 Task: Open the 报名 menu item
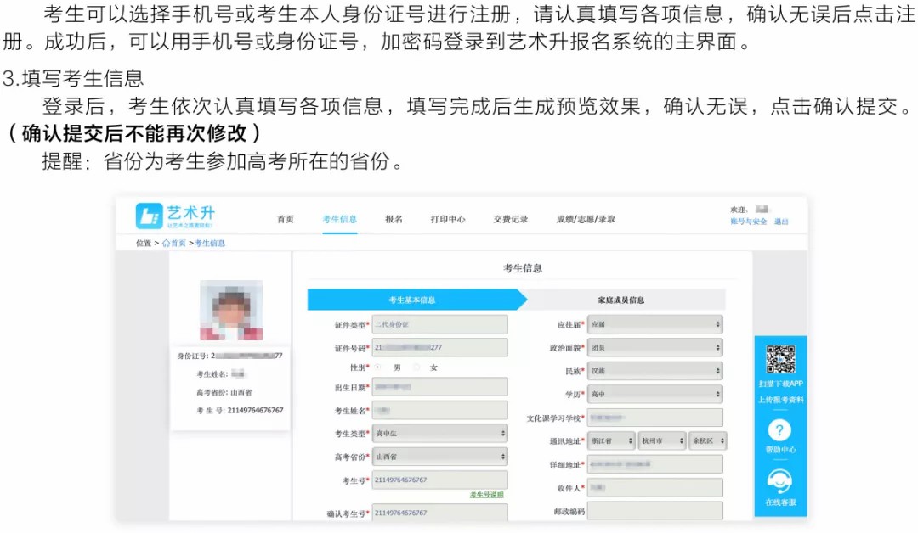tap(394, 219)
